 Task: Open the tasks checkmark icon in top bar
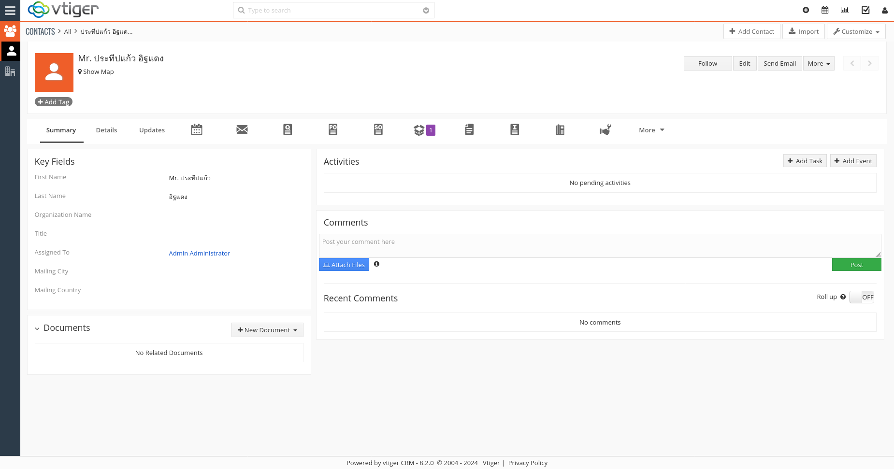coord(865,10)
